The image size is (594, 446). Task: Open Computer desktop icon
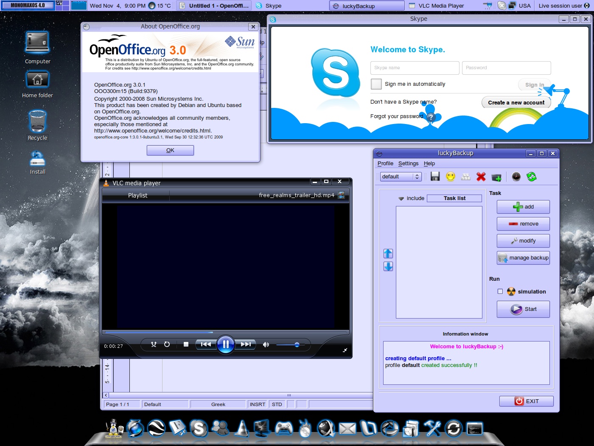tap(37, 47)
